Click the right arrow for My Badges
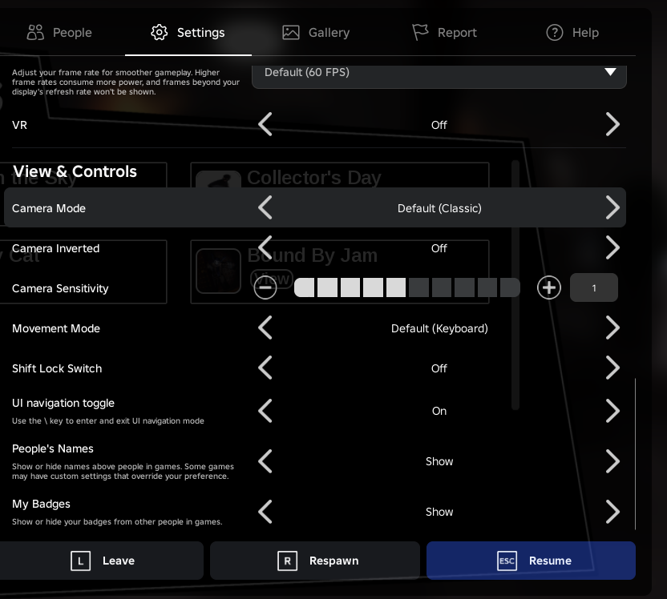The width and height of the screenshot is (667, 599). (x=612, y=512)
